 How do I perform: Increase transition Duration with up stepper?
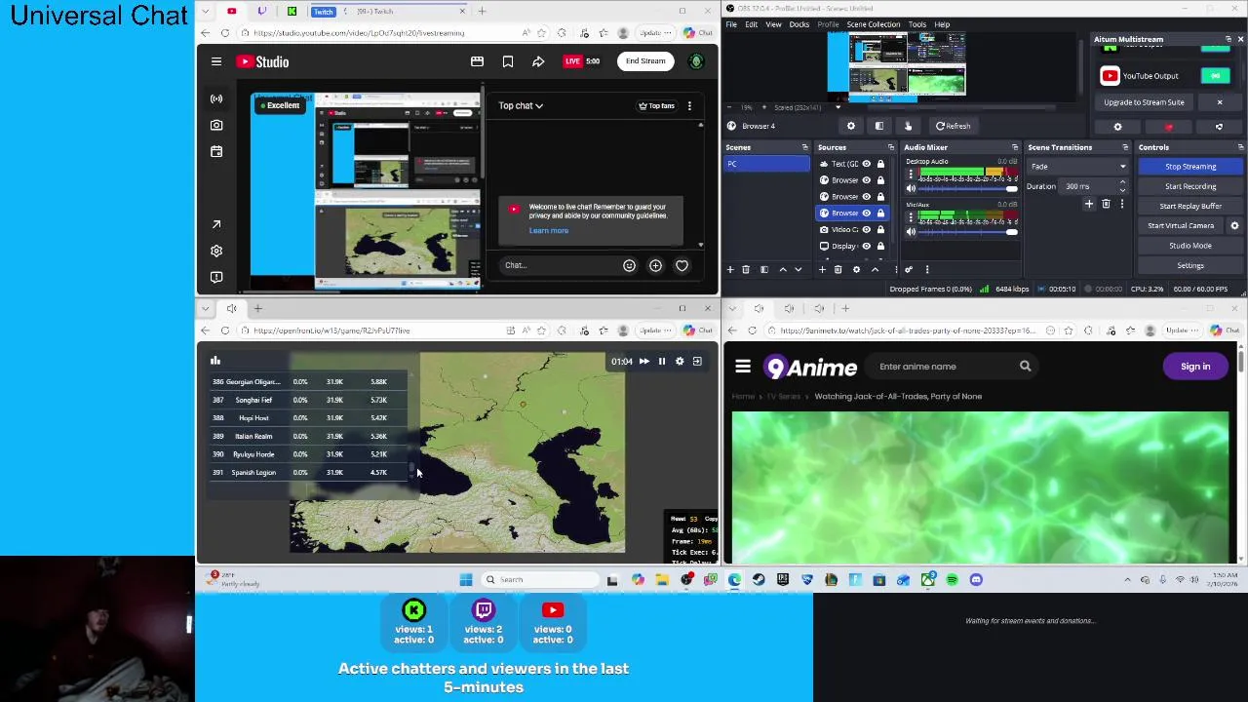[1122, 182]
